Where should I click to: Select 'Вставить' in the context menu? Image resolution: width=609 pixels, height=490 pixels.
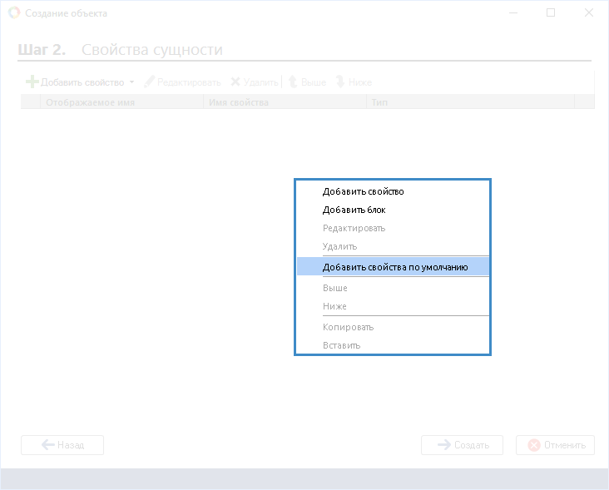(341, 345)
